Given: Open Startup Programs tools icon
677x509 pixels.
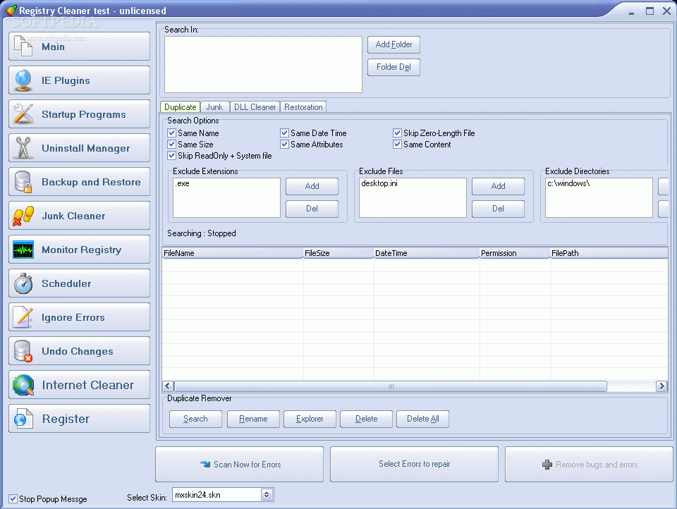Looking at the screenshot, I should click(x=23, y=114).
